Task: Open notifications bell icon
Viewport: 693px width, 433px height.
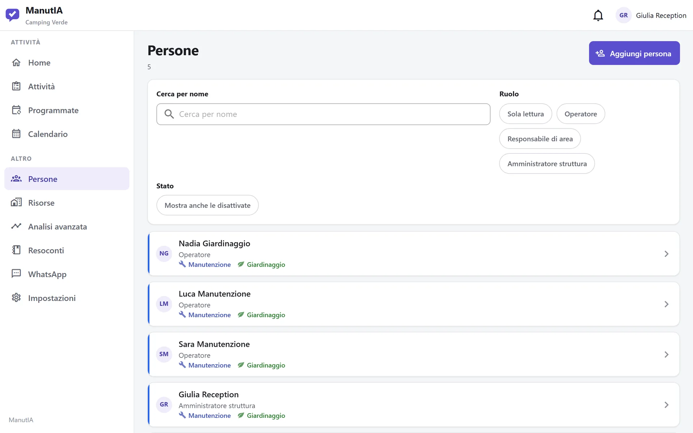Action: pos(598,15)
